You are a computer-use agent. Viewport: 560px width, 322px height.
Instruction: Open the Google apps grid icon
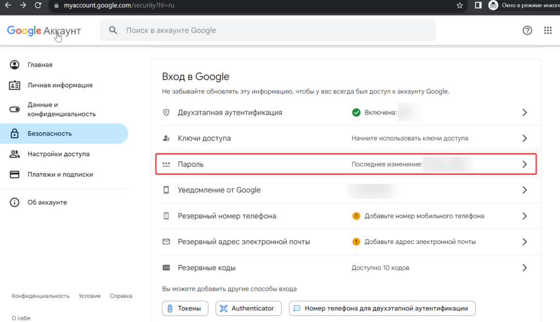coord(548,31)
